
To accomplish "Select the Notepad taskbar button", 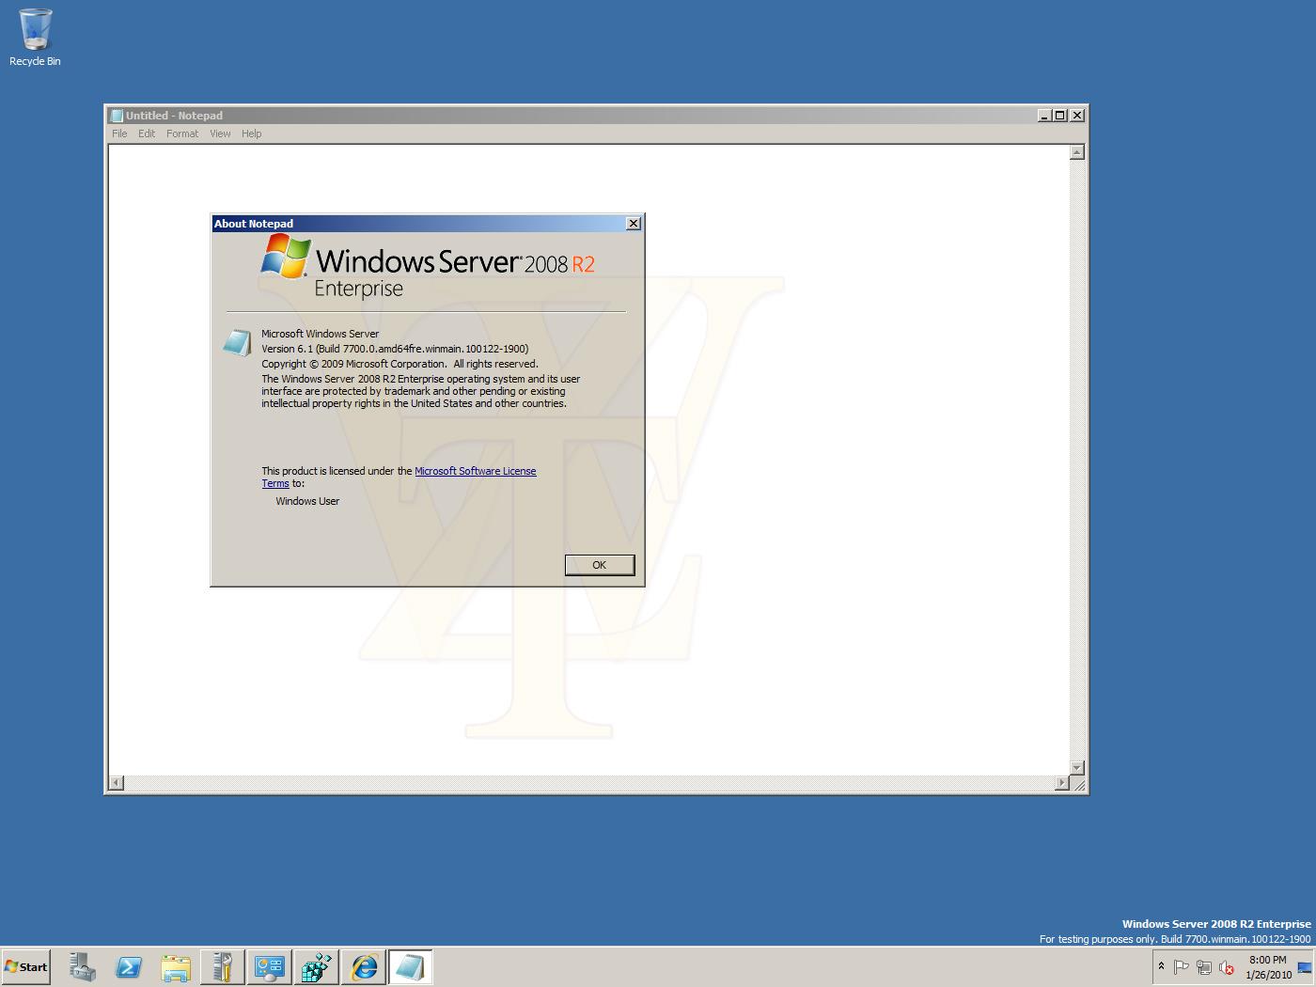I will [x=410, y=966].
